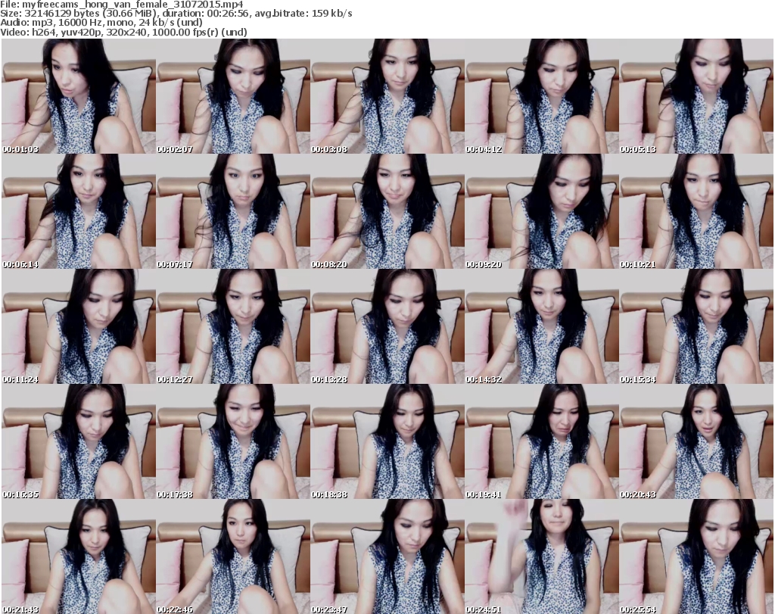Open the frame stamped 00:10:21
Screen dimensions: 775x614
click(x=696, y=211)
